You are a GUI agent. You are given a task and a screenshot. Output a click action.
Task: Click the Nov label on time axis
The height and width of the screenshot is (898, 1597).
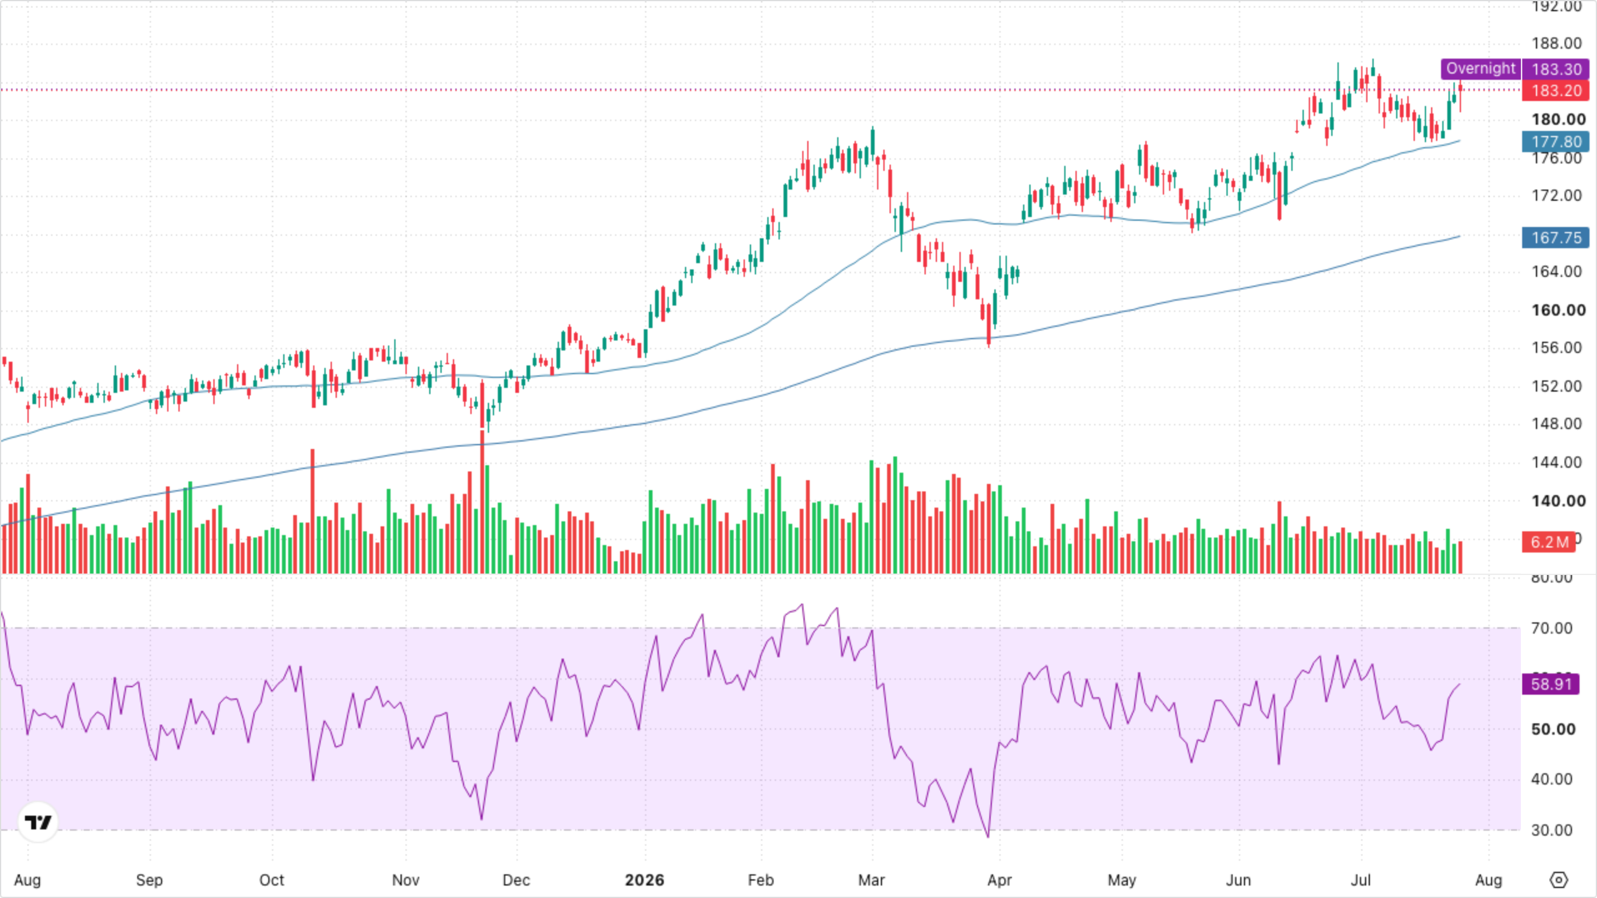click(405, 880)
